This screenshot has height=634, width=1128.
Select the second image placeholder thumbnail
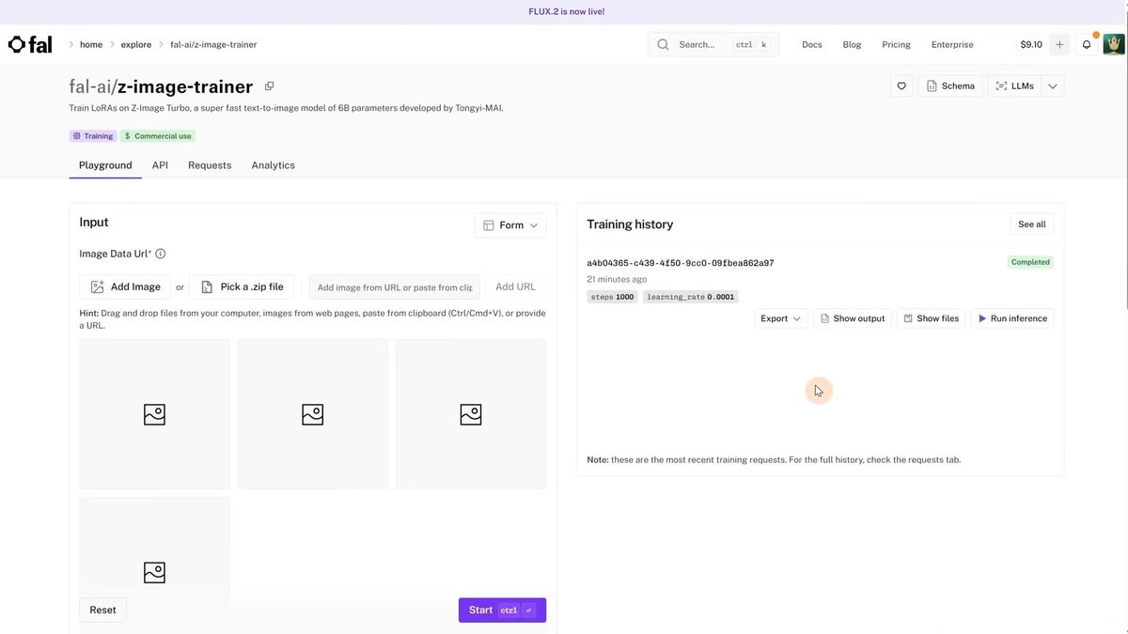coord(312,414)
